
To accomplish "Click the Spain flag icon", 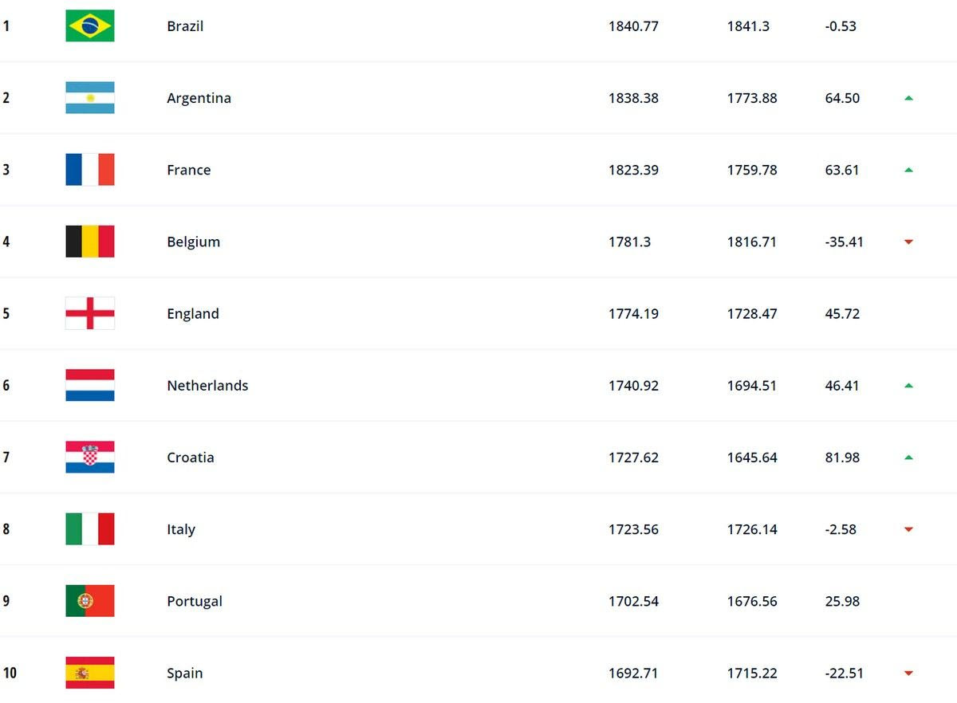I will pos(89,673).
